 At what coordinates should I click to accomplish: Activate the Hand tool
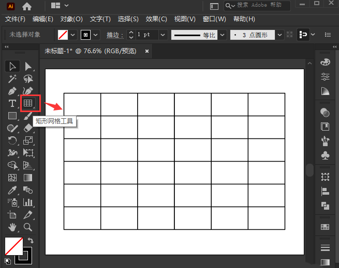pyautogui.click(x=12, y=227)
